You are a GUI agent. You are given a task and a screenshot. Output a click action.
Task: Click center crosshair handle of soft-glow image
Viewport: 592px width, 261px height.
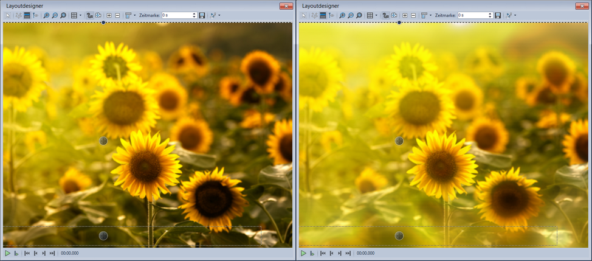point(399,141)
